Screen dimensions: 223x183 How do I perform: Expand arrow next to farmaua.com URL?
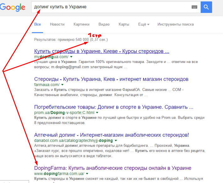pyautogui.click(x=62, y=85)
